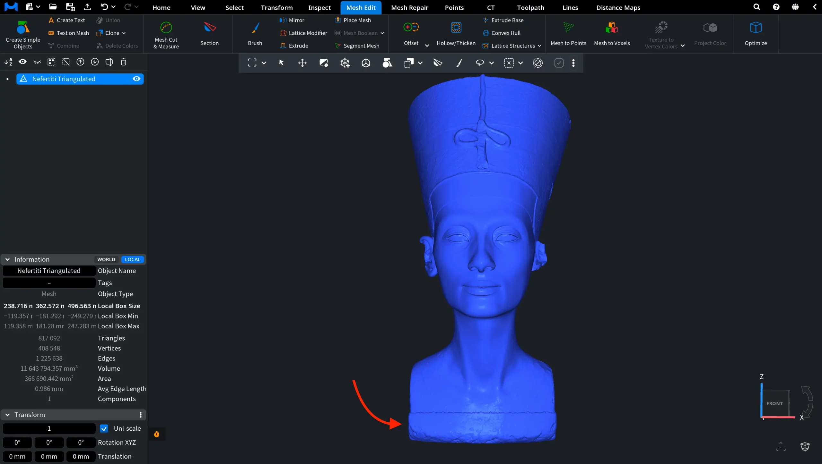Open the Optimize tool

click(x=756, y=34)
